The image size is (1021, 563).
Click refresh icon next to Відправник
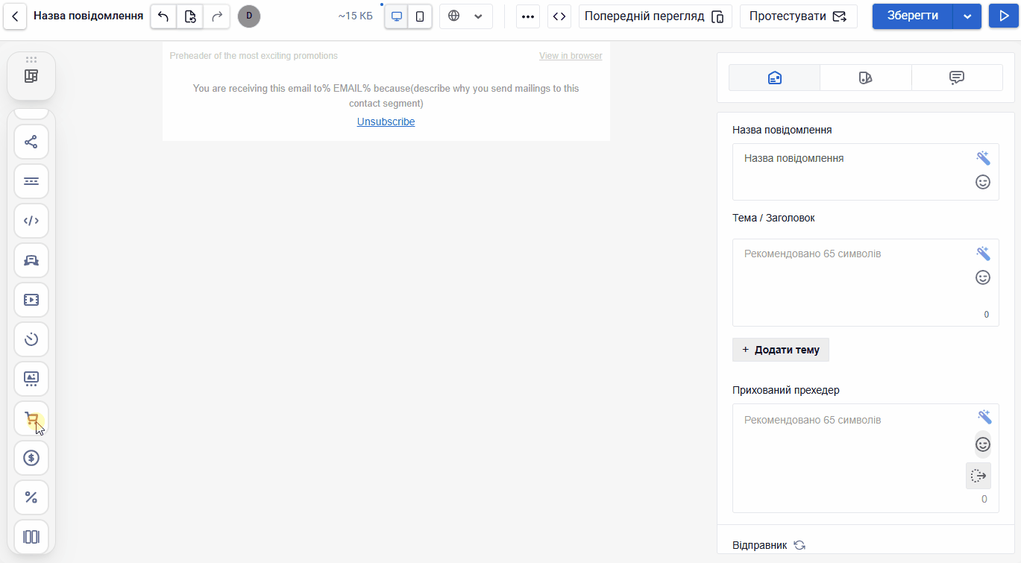[x=799, y=545]
